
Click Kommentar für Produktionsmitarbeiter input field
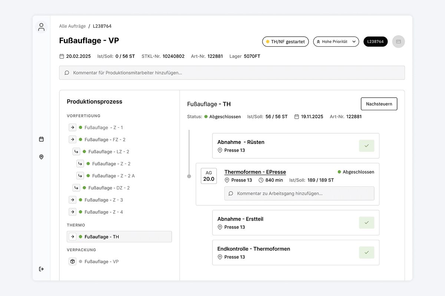click(232, 73)
